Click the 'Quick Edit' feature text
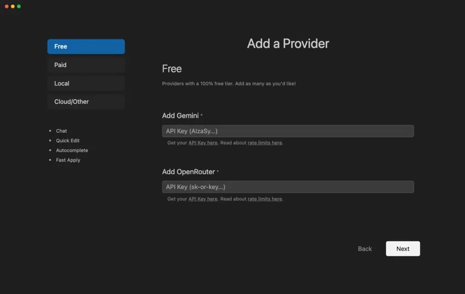 (x=67, y=141)
